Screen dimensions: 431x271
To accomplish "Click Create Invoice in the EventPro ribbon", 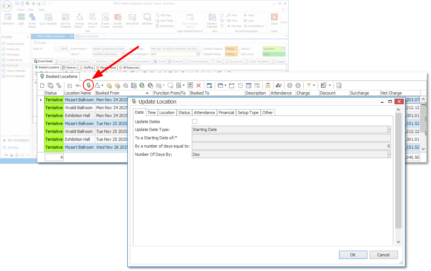I will (x=105, y=21).
